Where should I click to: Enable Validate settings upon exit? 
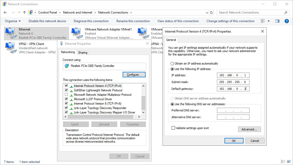pos(173,128)
